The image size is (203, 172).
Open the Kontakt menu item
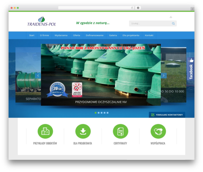point(149,35)
